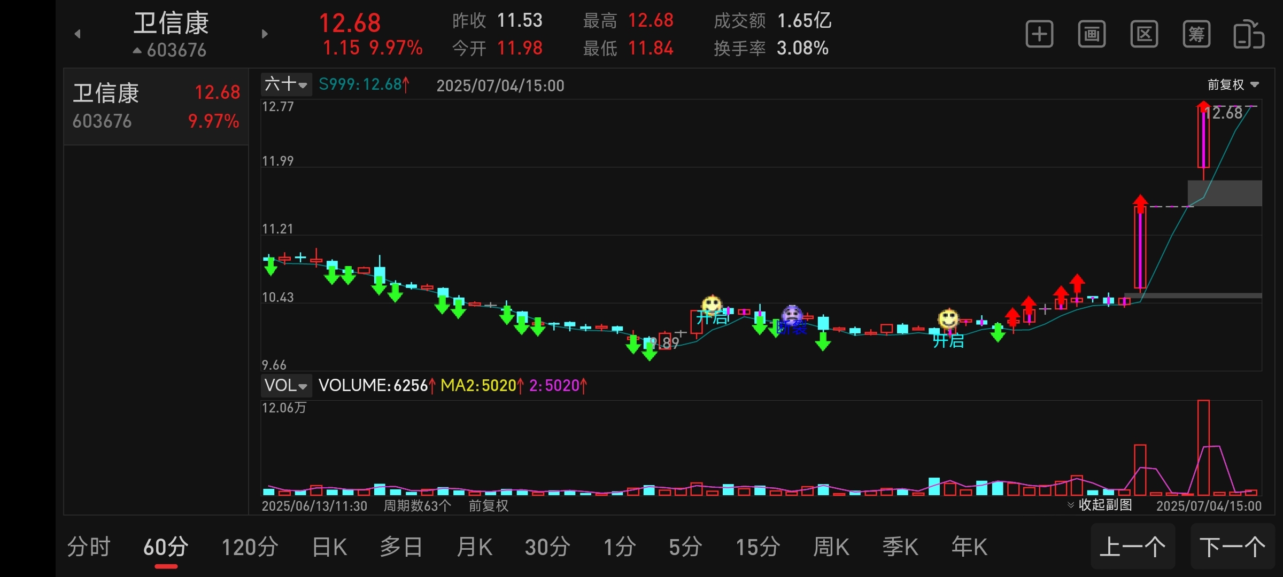The image size is (1283, 577).
Task: Switch to 周K chart tab
Action: click(831, 547)
